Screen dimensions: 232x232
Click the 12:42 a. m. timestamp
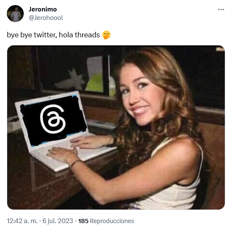pos(22,221)
